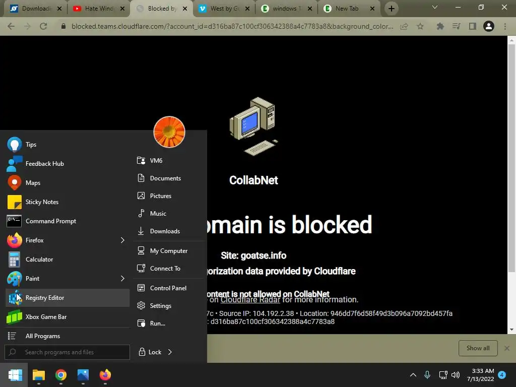Show hidden system tray icons

[x=413, y=375]
